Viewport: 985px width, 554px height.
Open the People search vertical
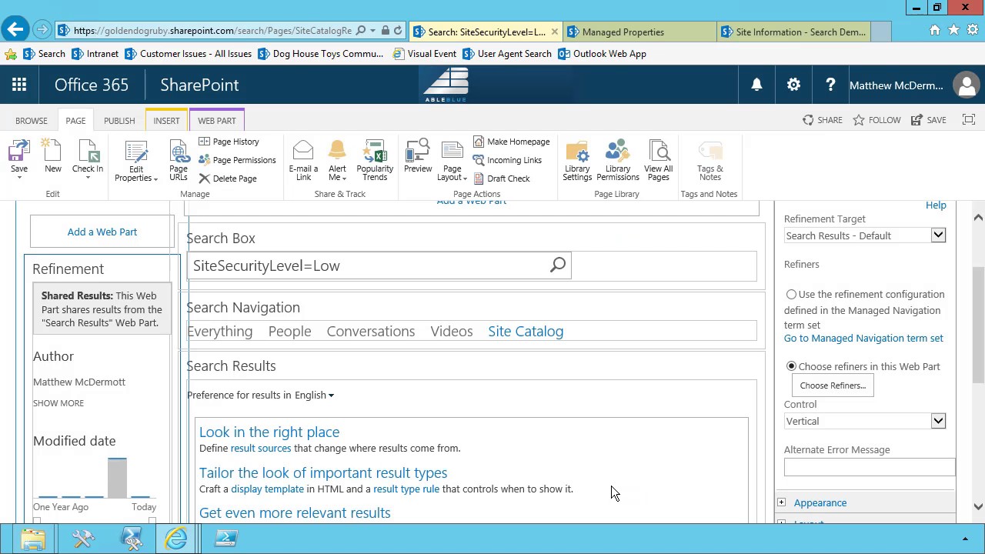(289, 331)
